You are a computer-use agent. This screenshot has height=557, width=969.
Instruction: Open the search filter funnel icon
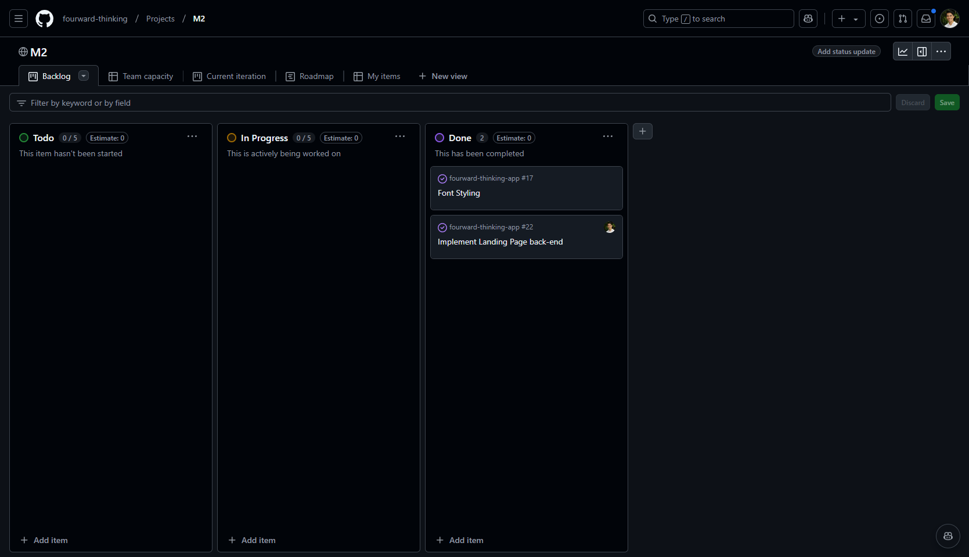(x=21, y=103)
